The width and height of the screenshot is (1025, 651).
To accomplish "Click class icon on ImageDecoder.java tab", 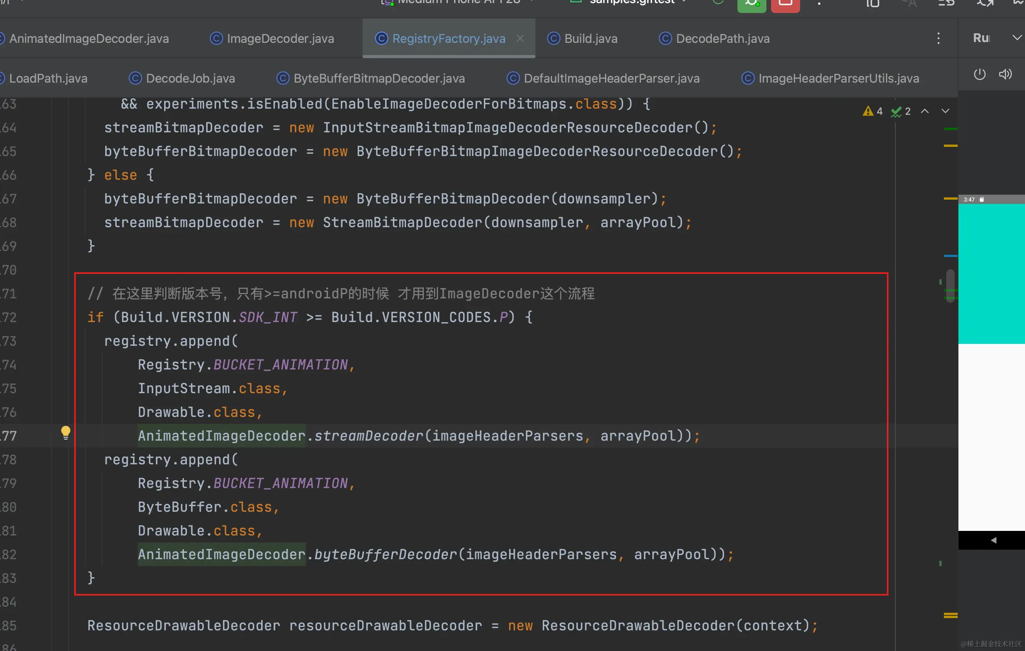I will (216, 39).
